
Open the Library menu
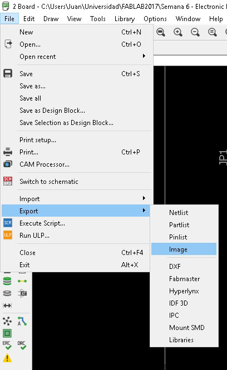tap(125, 19)
